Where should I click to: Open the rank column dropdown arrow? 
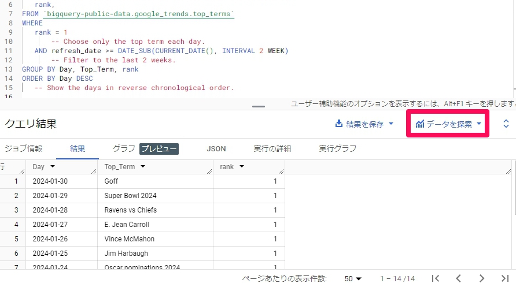[242, 166]
